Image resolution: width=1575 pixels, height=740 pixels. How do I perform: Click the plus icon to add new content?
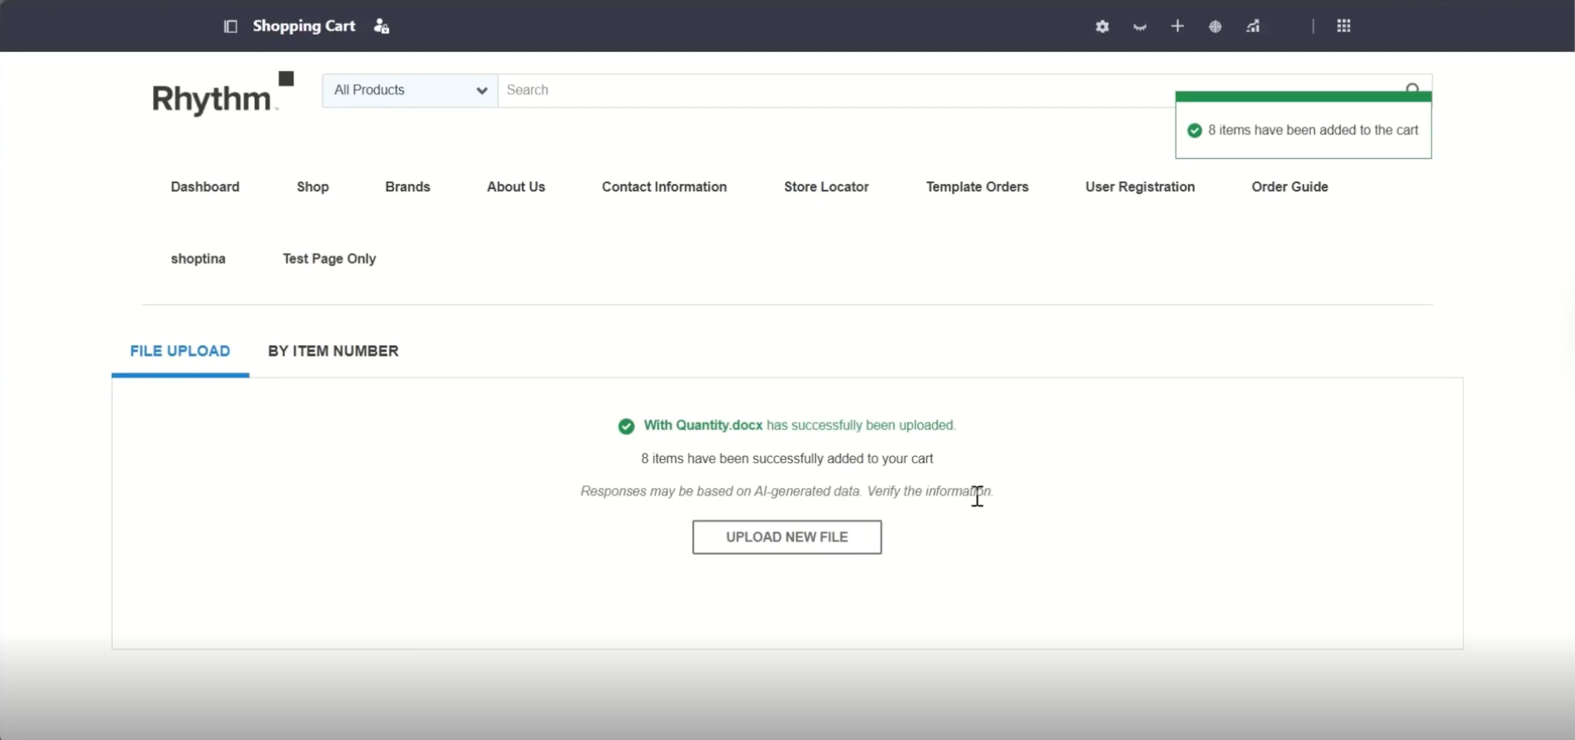click(1177, 26)
